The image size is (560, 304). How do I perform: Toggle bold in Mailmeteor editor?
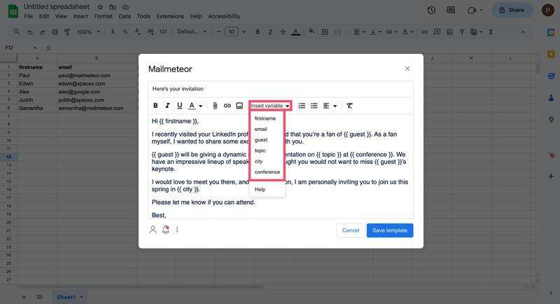155,106
